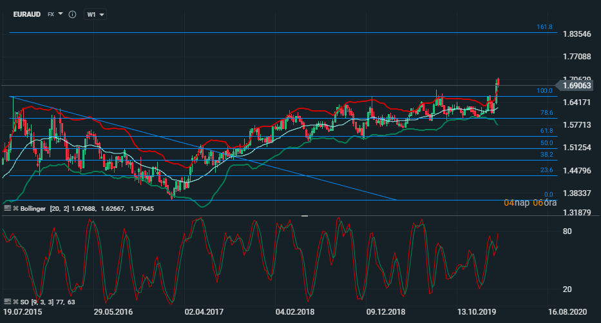The image size is (601, 323).
Task: Remove the Bollinger indicator with the X
Action: coord(15,208)
